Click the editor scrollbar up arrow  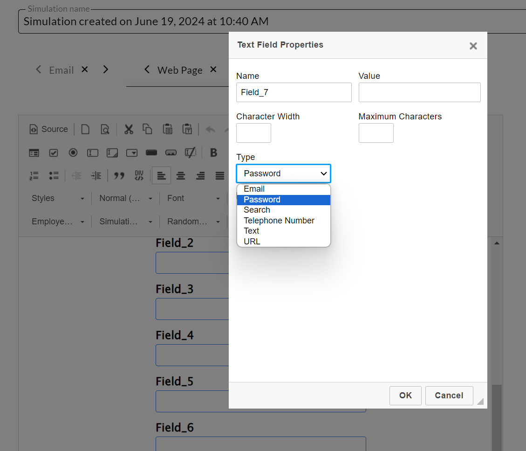coord(497,243)
